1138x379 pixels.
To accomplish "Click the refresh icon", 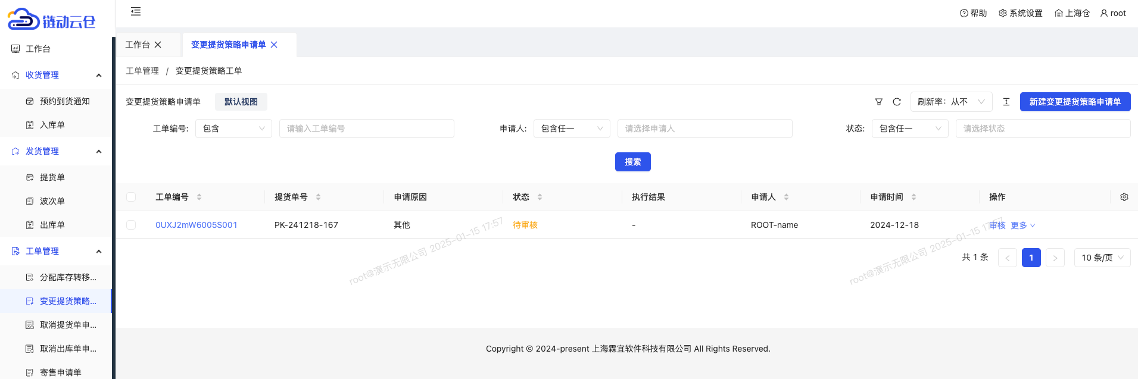I will click(x=896, y=102).
